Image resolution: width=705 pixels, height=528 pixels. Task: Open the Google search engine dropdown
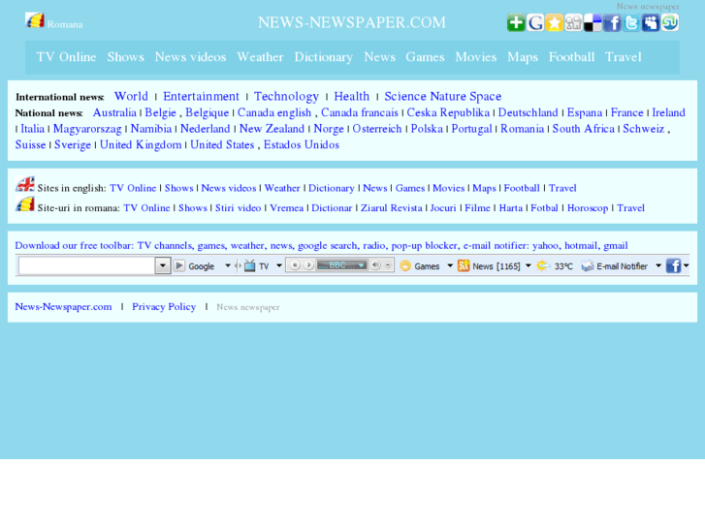228,265
